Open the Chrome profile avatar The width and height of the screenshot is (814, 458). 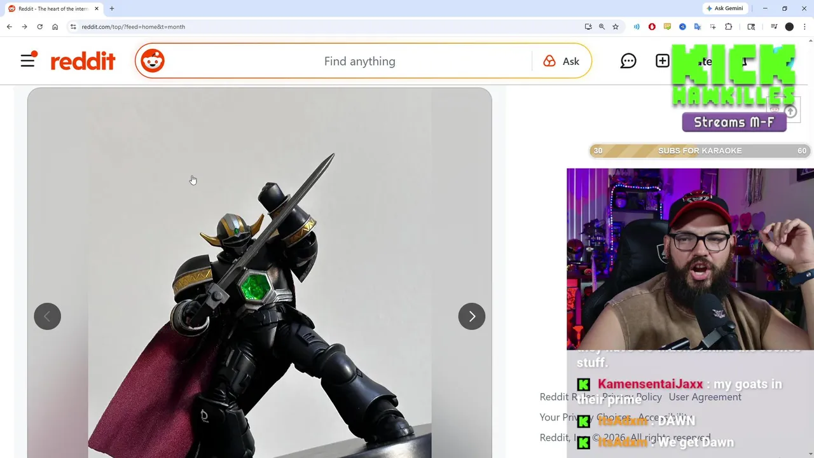pyautogui.click(x=789, y=27)
